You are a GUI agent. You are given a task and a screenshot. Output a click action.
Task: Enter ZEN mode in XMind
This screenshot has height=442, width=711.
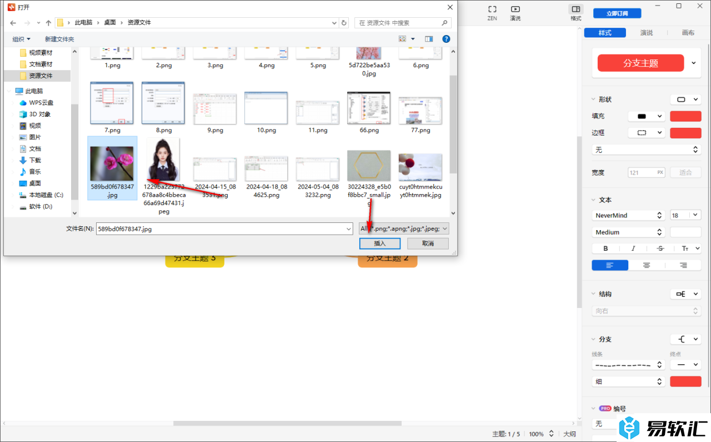pos(492,13)
